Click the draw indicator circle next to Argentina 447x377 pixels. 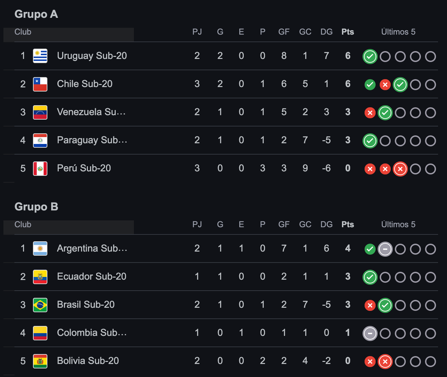click(x=385, y=249)
